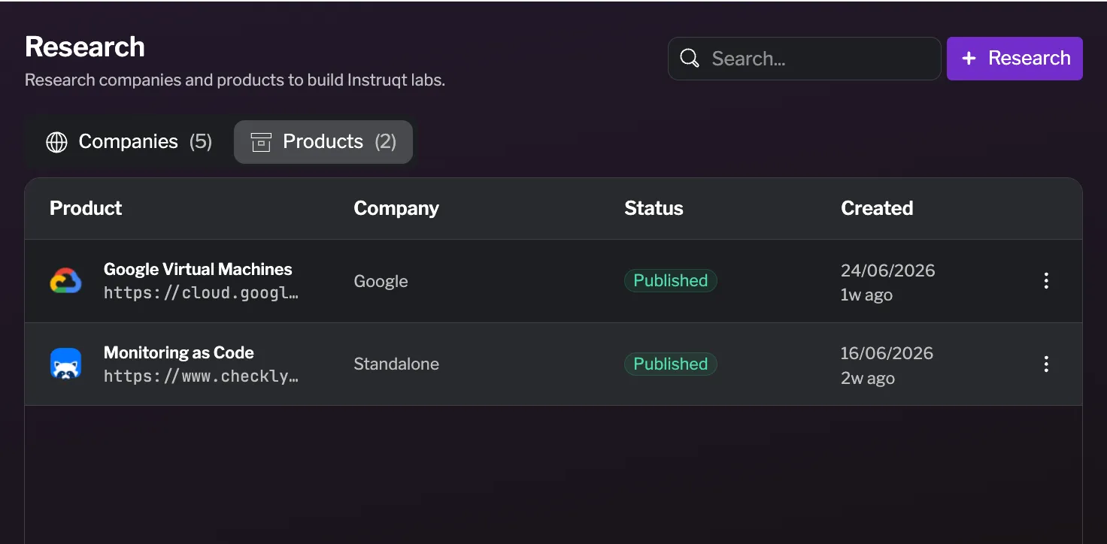Image resolution: width=1107 pixels, height=544 pixels.
Task: Click the plus icon in Research button
Action: [x=969, y=59]
